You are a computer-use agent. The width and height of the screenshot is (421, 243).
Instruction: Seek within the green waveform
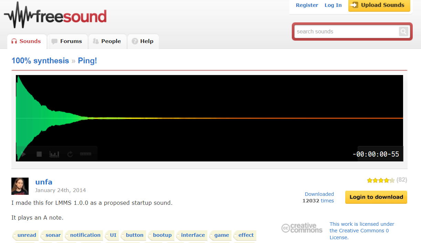[52, 118]
